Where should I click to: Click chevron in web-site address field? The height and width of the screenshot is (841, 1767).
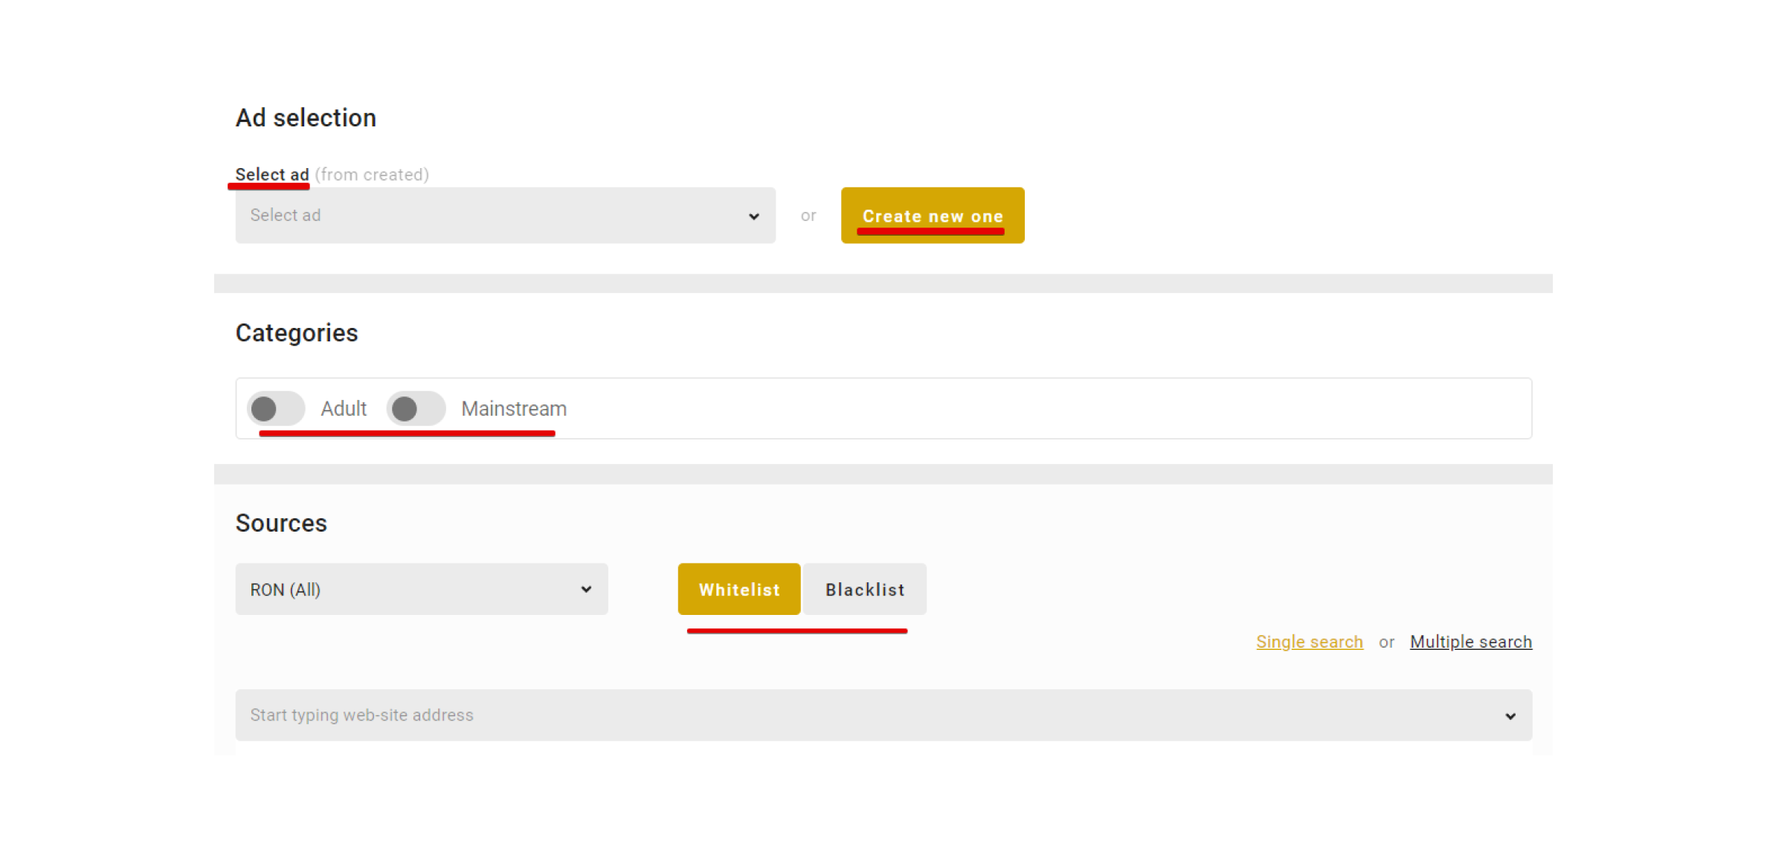(1510, 716)
